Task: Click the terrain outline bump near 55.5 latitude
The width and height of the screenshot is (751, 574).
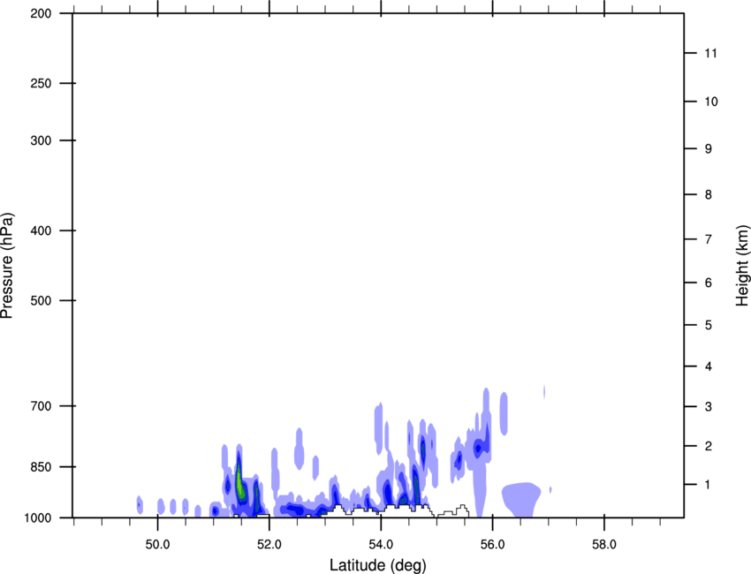Action: coord(463,510)
